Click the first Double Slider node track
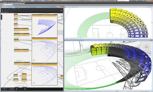Image resolution: width=153 pixels, height=92 pixels. [x=21, y=30]
